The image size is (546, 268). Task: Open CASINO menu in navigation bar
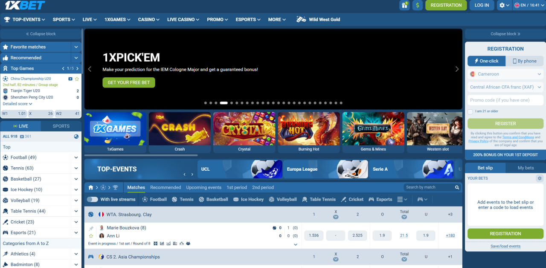[x=148, y=19]
